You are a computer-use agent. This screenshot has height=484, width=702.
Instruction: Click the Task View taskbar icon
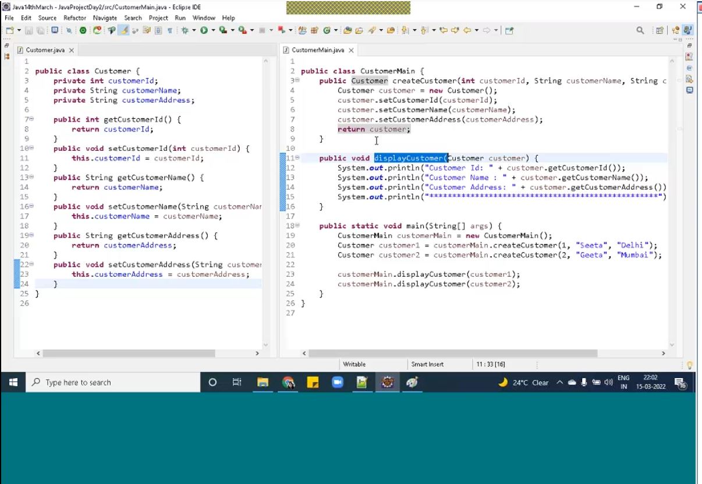tap(237, 382)
